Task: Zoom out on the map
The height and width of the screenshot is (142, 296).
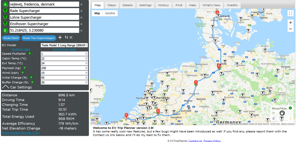Action: [290, 29]
